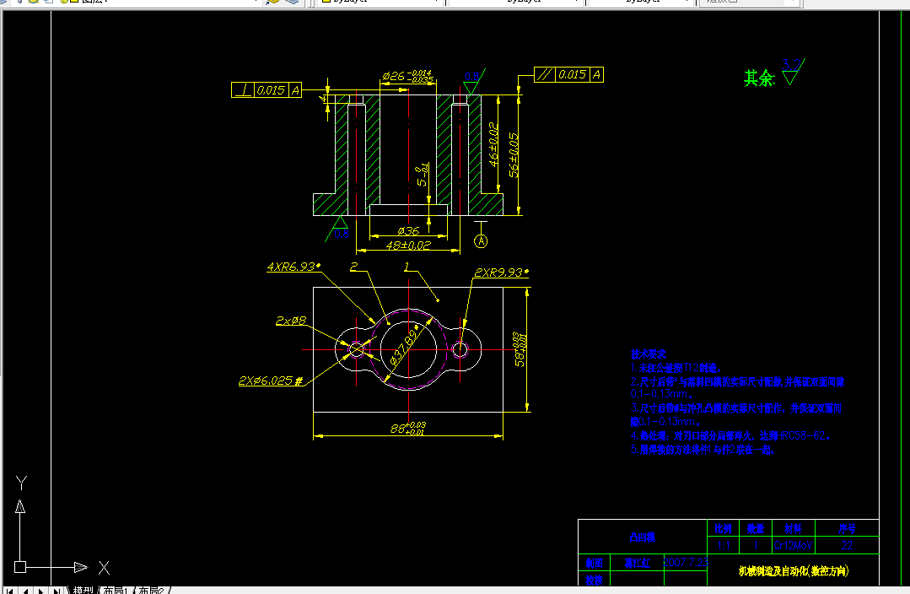This screenshot has width=910, height=594.
Task: Select the 88 width dimension text
Action: [x=407, y=429]
